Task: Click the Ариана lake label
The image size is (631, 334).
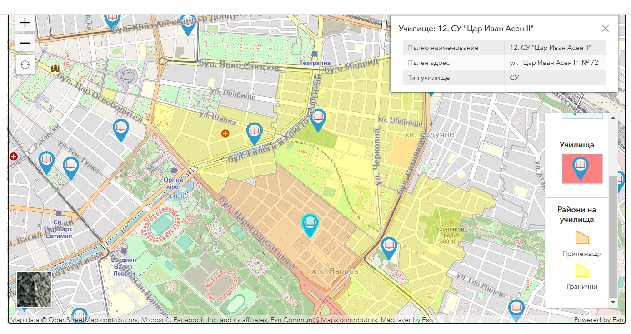Action: (x=177, y=196)
